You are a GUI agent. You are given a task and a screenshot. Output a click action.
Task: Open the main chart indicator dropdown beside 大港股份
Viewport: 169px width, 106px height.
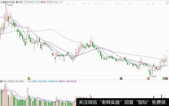[17, 2]
